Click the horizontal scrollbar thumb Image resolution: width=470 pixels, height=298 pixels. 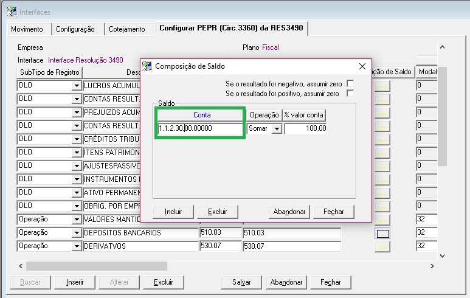click(x=97, y=266)
